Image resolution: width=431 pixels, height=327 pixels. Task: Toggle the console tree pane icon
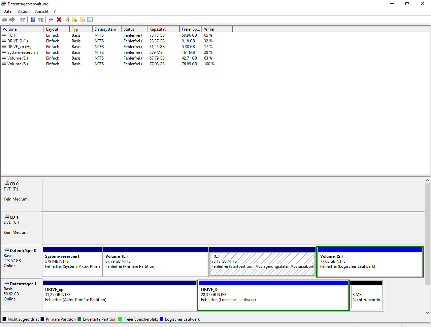(22, 20)
